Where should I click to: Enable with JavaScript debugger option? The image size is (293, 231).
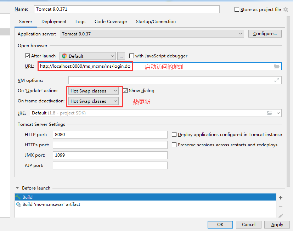coord(132,56)
